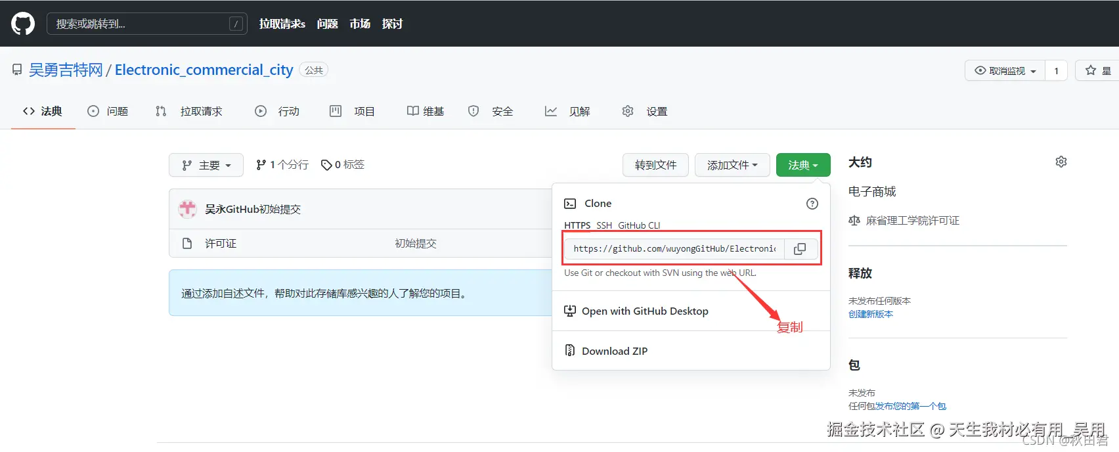Click the watchers count 1 button
The height and width of the screenshot is (452, 1119).
pos(1056,70)
